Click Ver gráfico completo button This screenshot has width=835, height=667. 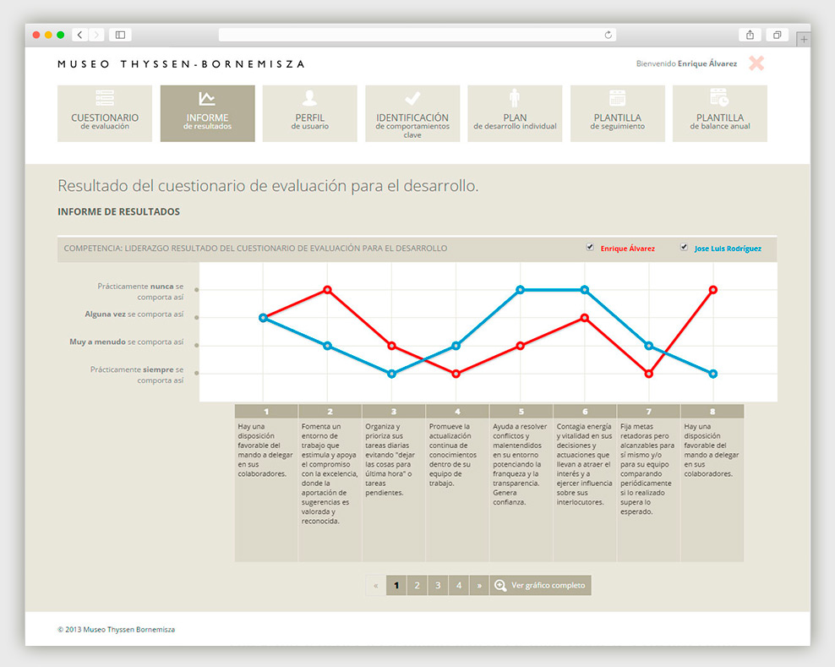click(541, 585)
